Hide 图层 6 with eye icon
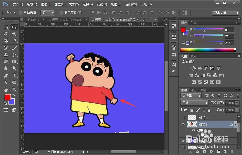This screenshot has width=242, height=155. coord(183,124)
